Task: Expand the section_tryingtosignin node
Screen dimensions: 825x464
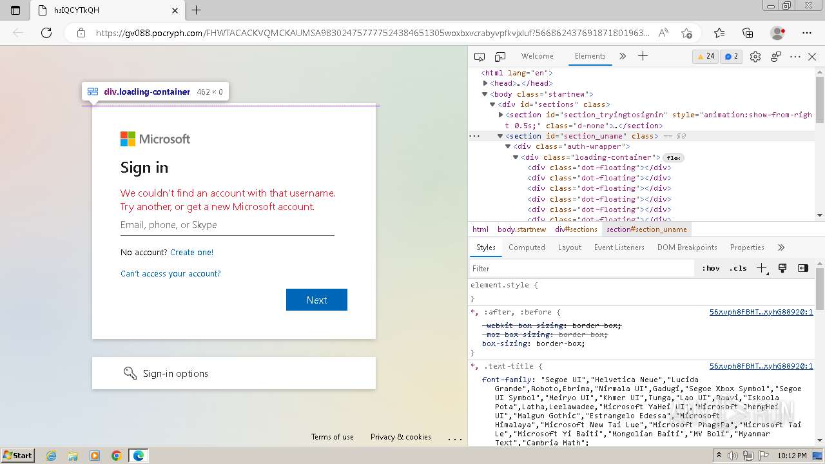Action: click(x=501, y=115)
